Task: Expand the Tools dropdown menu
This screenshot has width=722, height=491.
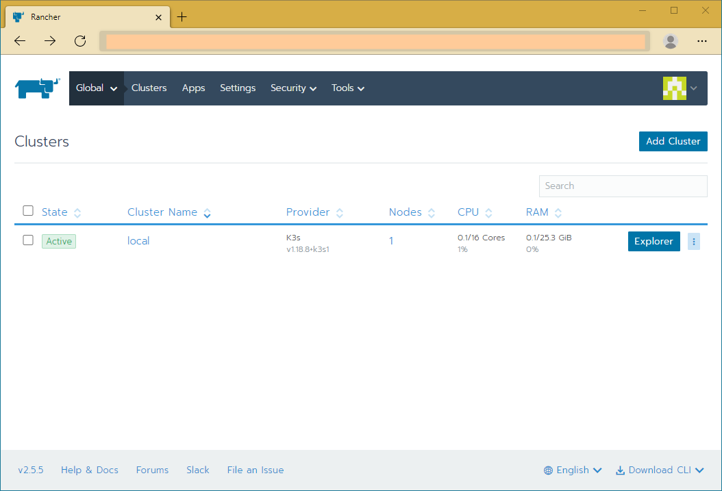Action: coord(347,88)
